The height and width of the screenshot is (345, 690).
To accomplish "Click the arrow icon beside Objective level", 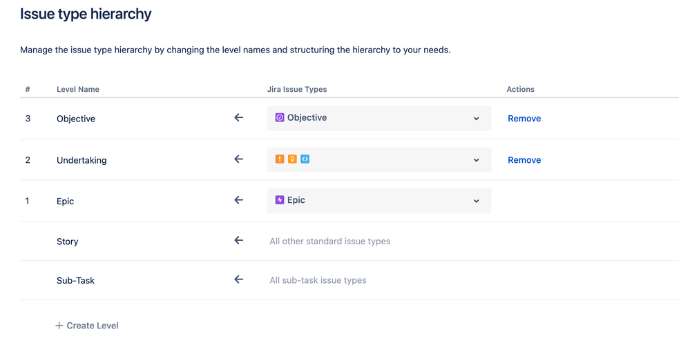I will pyautogui.click(x=238, y=118).
